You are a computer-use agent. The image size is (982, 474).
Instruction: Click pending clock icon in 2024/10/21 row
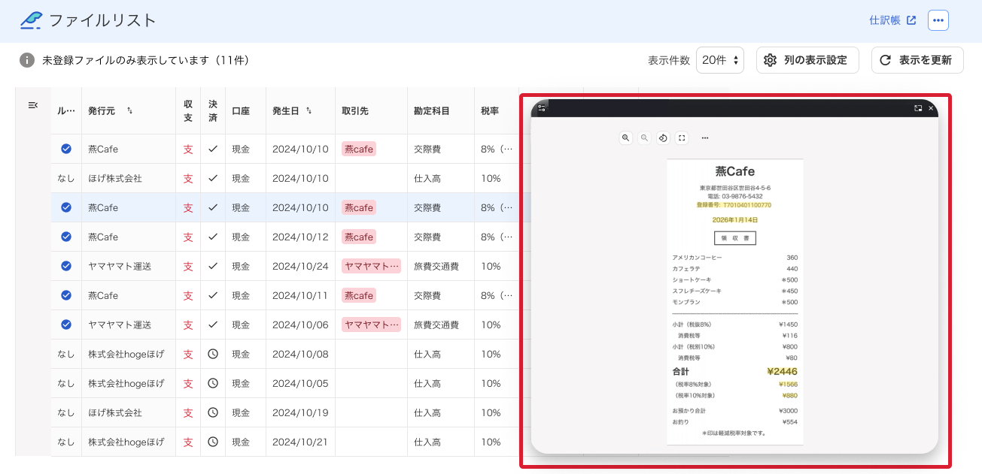(213, 442)
